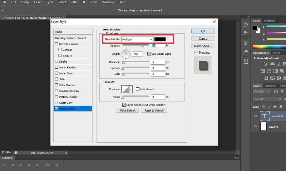Switch to the Styles panel tab
This screenshot has height=171, width=286.
pos(276,53)
